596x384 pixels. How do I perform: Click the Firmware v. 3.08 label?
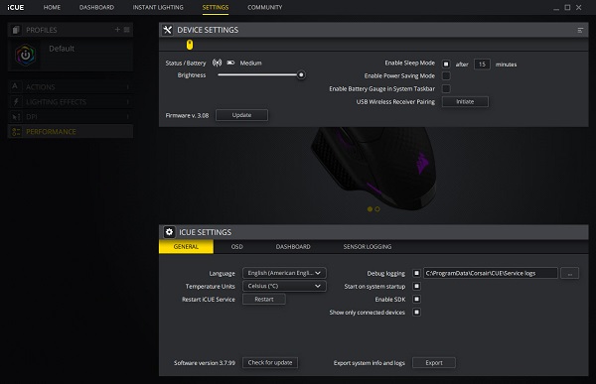[187, 115]
